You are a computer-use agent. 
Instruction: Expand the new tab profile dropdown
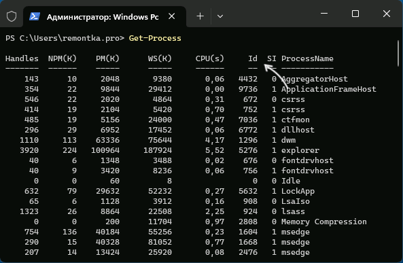tap(220, 16)
